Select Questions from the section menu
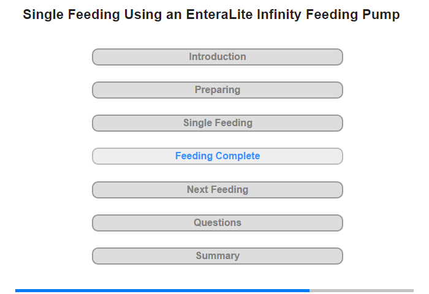This screenshot has height=294, width=429. (218, 223)
